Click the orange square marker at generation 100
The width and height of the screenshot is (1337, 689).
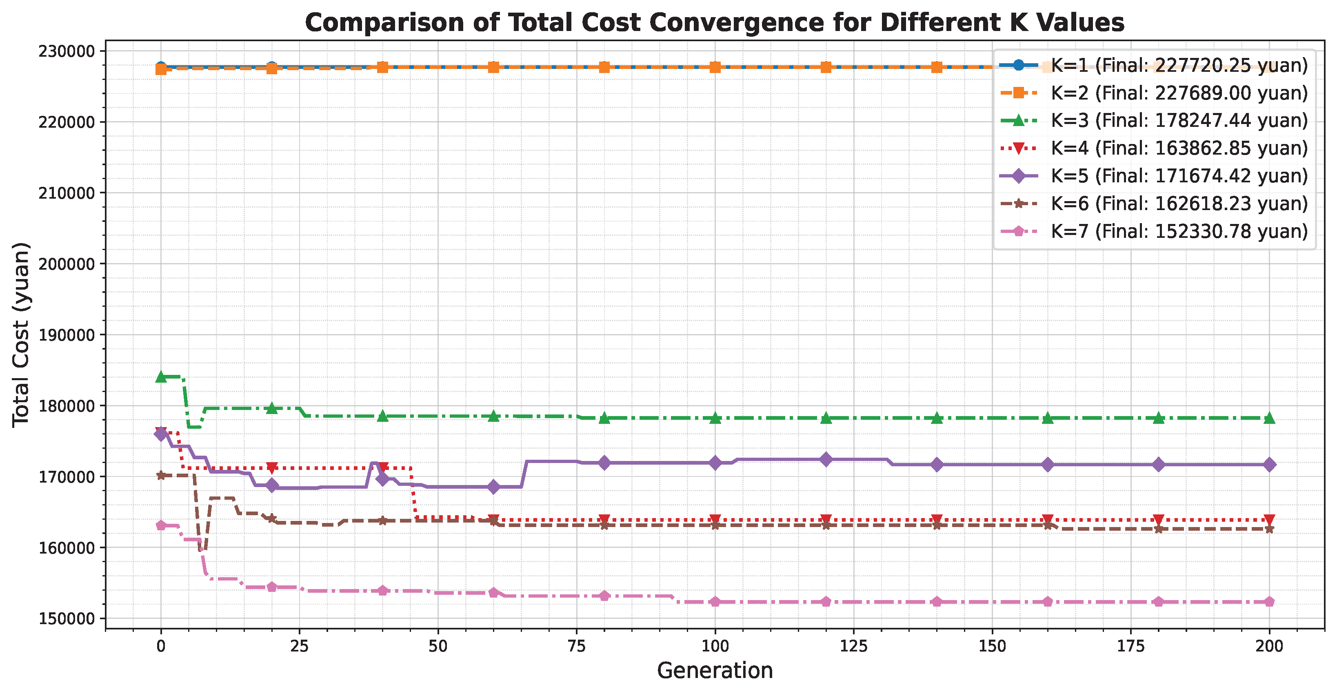(x=715, y=67)
